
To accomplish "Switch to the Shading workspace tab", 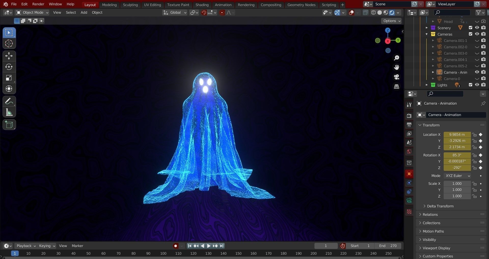I will [x=202, y=5].
